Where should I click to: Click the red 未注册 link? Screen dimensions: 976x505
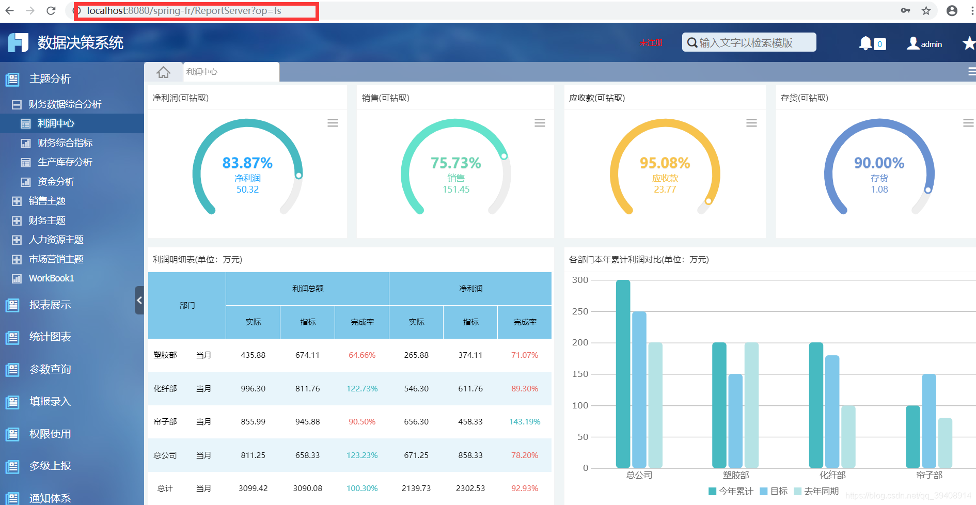pos(651,43)
